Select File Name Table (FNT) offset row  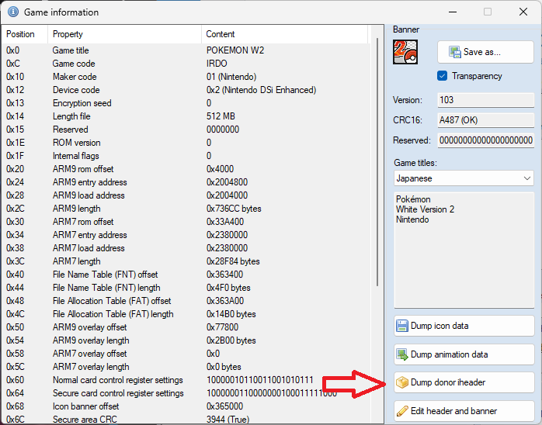[x=185, y=274]
